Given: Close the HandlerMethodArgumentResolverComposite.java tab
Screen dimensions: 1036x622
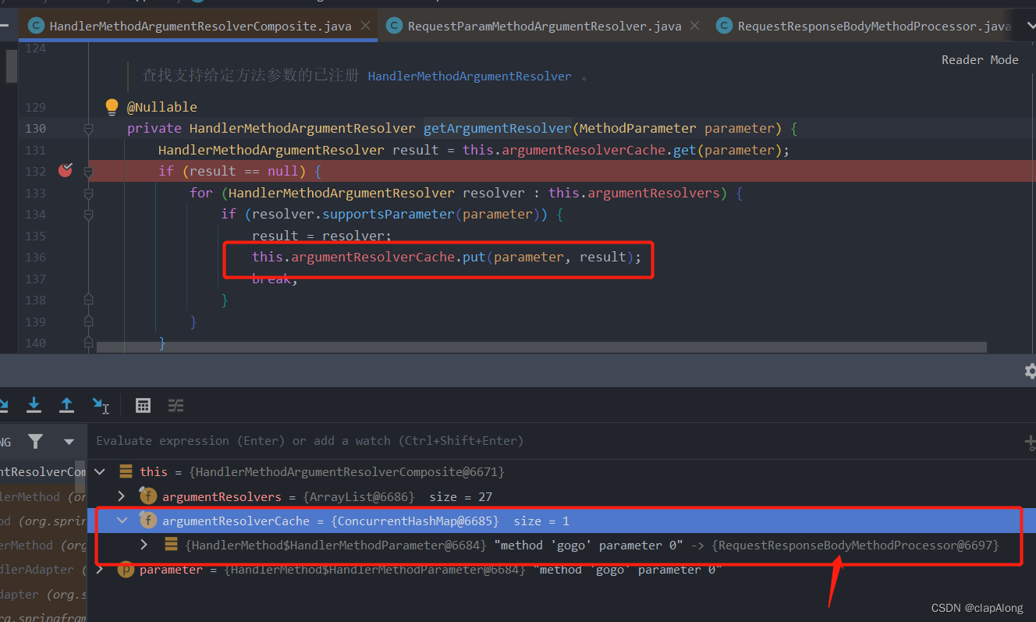Looking at the screenshot, I should tap(365, 27).
